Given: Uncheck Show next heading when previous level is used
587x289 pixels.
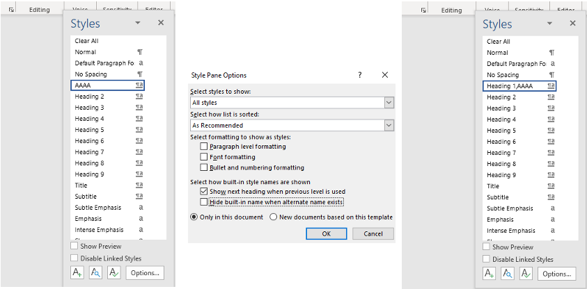Looking at the screenshot, I should pyautogui.click(x=203, y=191).
